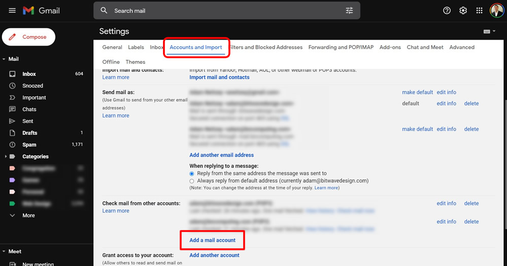
Task: Click the Settings page heading
Action: tap(114, 31)
